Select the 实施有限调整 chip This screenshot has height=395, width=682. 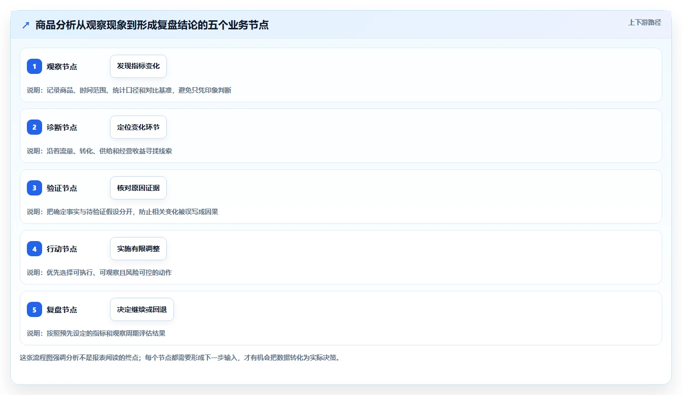[x=138, y=249]
